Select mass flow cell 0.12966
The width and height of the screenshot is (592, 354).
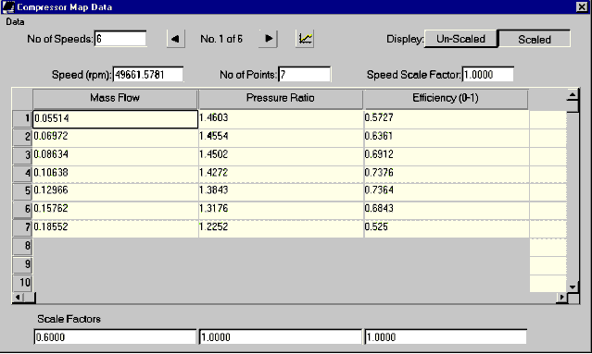click(115, 191)
